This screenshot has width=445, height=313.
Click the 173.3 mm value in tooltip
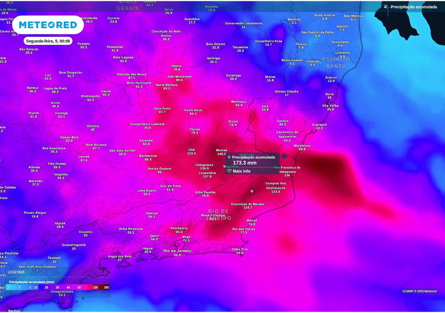point(245,163)
